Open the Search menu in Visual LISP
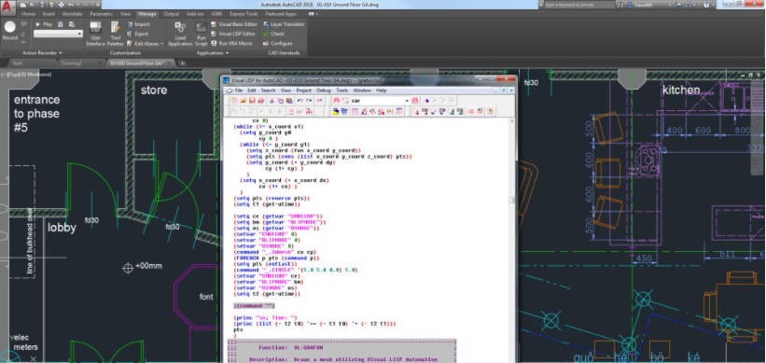The width and height of the screenshot is (766, 363). coord(268,91)
